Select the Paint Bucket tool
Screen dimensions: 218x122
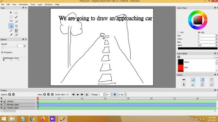pos(16,30)
